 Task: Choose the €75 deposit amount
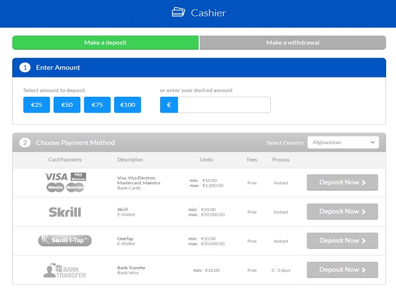tap(97, 105)
